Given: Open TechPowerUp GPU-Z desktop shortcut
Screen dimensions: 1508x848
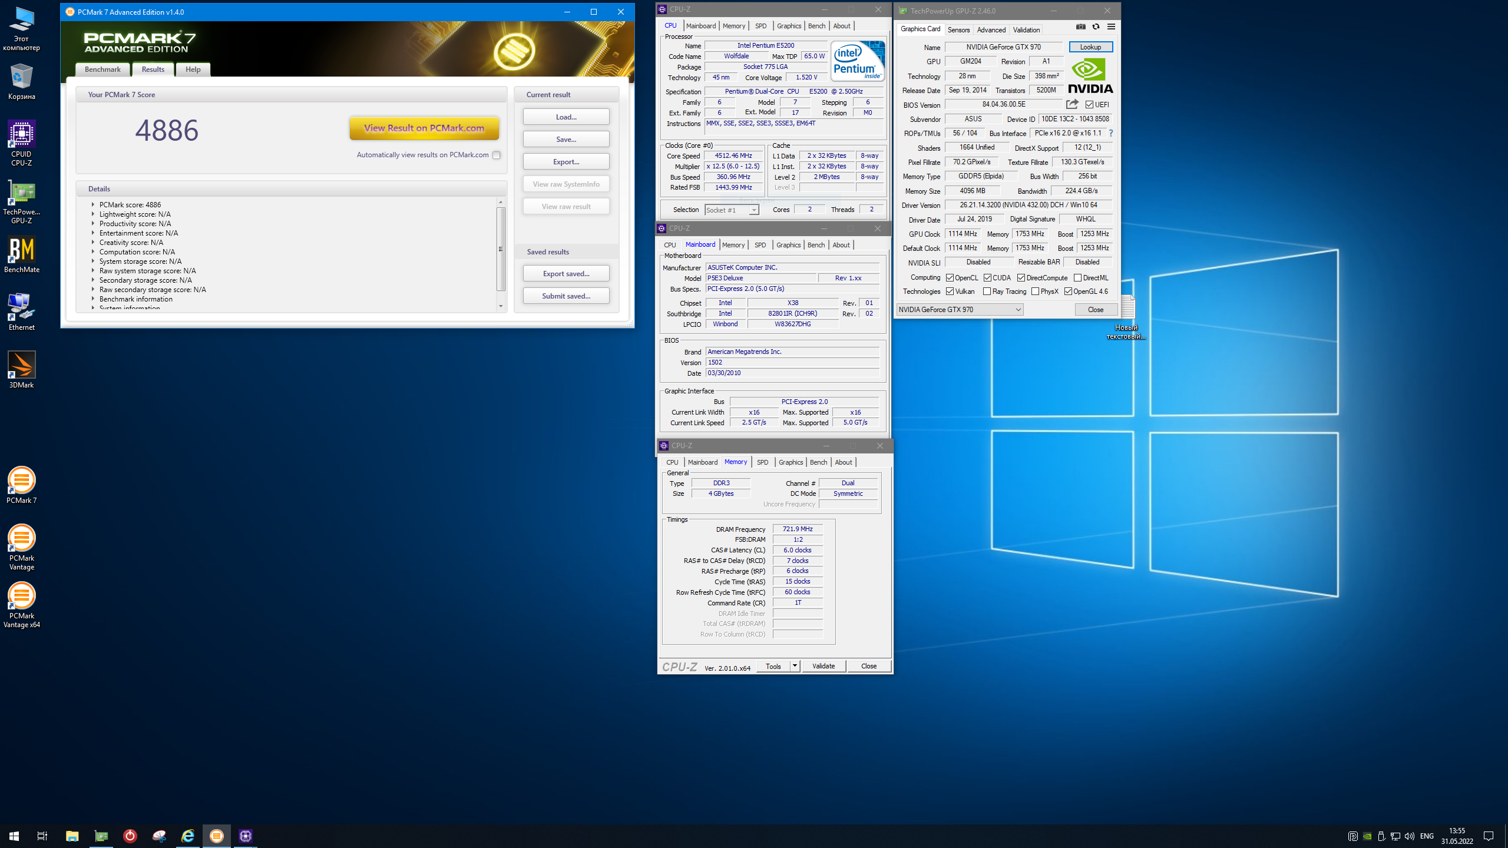Looking at the screenshot, I should point(21,201).
